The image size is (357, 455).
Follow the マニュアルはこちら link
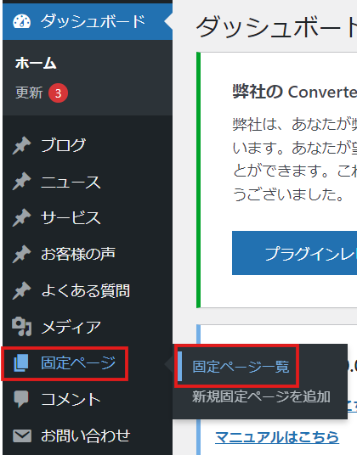[277, 437]
